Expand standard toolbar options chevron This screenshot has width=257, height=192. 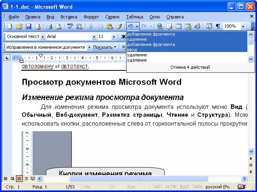click(253, 26)
